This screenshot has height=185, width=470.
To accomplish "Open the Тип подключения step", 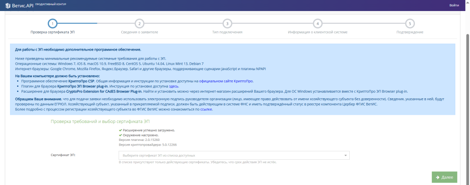I will coord(227,32).
